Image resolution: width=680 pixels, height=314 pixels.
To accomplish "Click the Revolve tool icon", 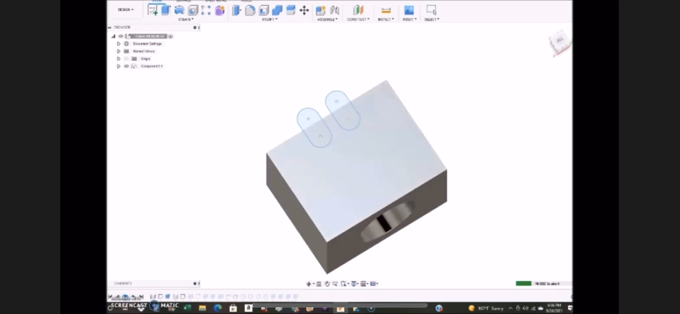I will click(x=179, y=10).
